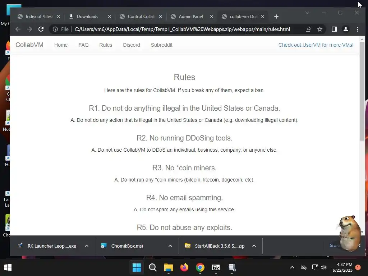
Task: Click the hamster desktop mascot
Action: (349, 233)
